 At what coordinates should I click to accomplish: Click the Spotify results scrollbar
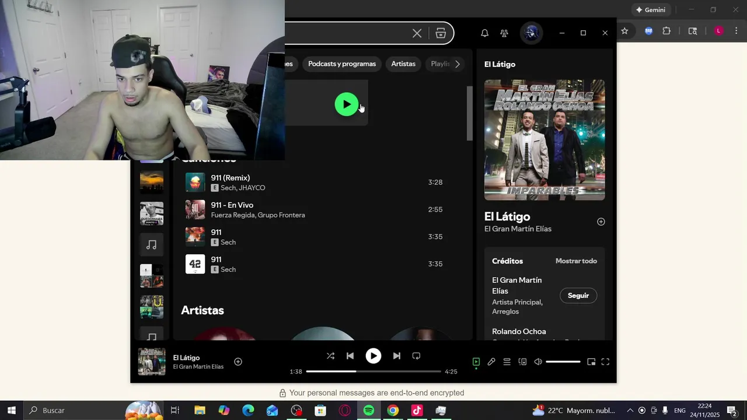point(469,113)
